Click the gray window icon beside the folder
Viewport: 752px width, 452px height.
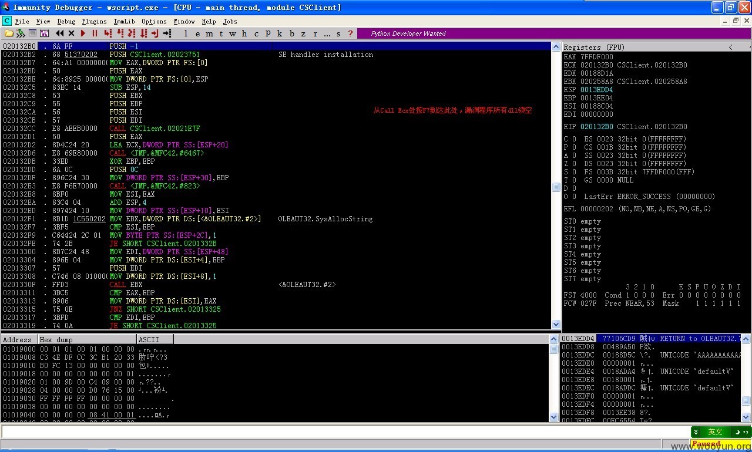(x=33, y=33)
